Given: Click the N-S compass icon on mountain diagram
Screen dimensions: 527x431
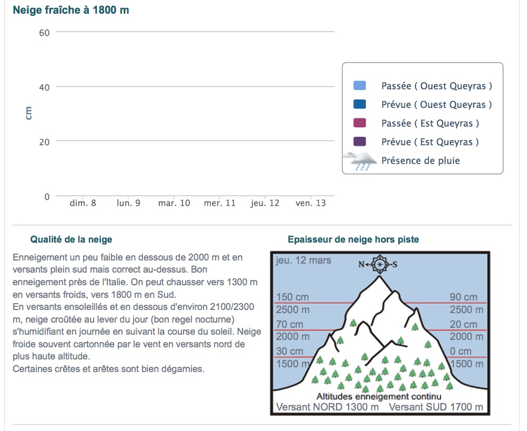Looking at the screenshot, I should 378,264.
